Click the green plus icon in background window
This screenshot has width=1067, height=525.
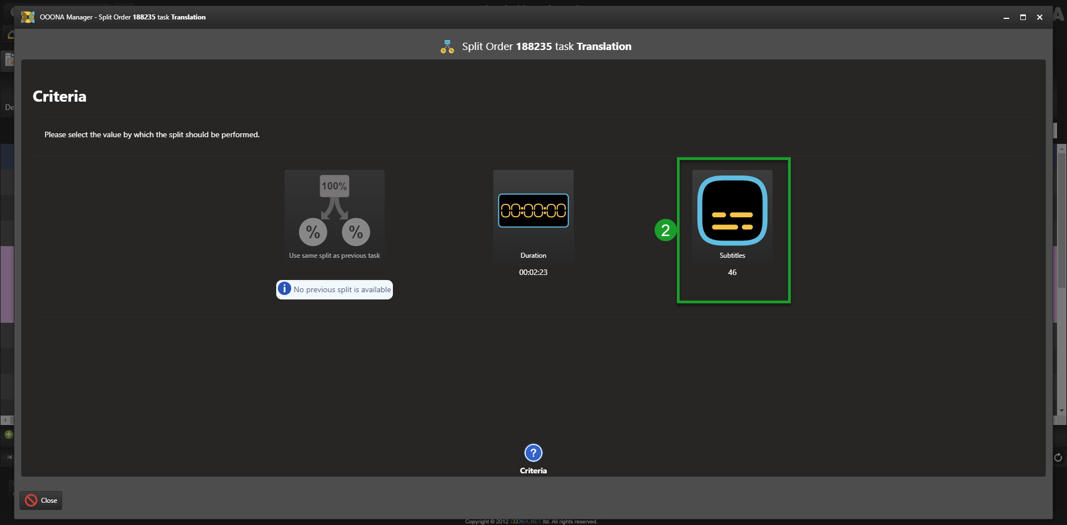pyautogui.click(x=8, y=434)
